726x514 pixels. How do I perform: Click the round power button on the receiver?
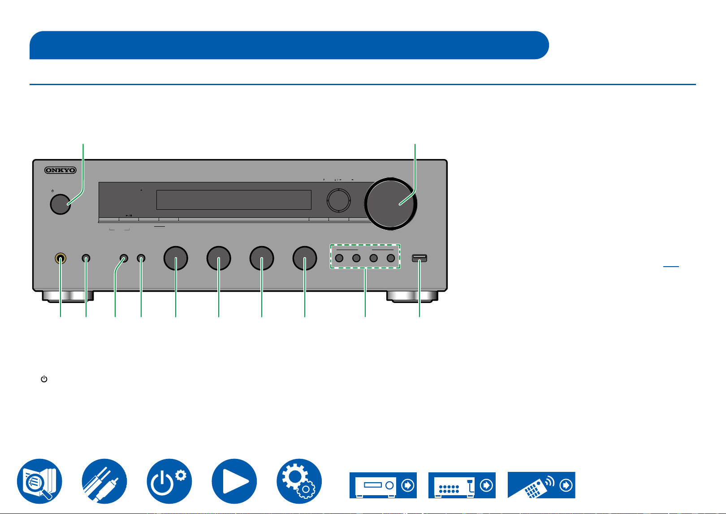pos(60,204)
